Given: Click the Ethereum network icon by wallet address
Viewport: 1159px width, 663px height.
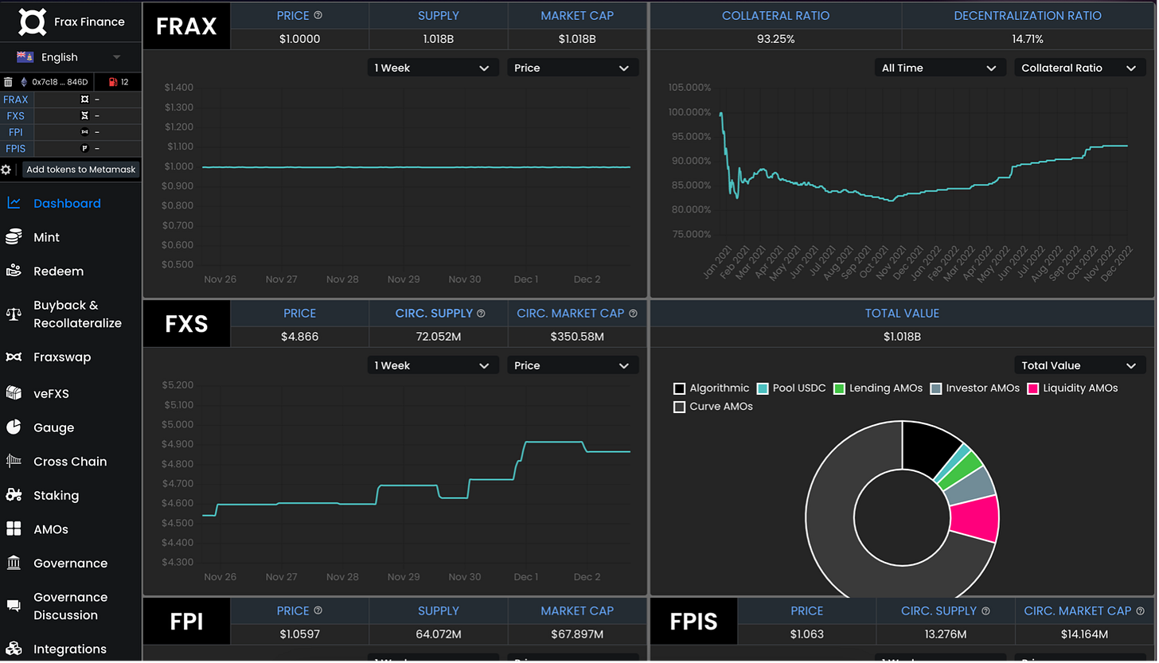Looking at the screenshot, I should [23, 82].
